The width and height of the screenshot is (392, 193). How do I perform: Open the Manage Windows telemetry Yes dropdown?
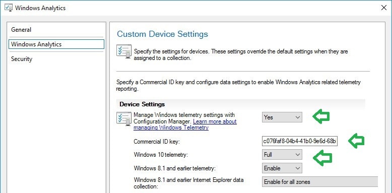[x=282, y=117]
